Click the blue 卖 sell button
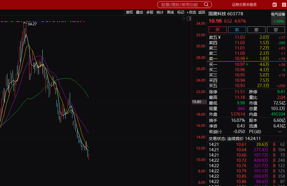Viewport: 287px width, 186px height. [237, 30]
